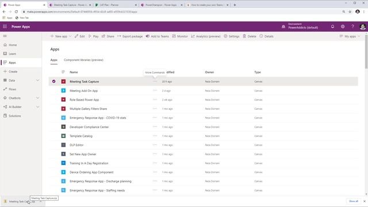The image size is (368, 207).
Task: Open Role Based Power App
Action: (85, 99)
